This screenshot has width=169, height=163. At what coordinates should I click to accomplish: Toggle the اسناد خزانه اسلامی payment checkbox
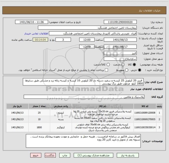pyautogui.click(x=107, y=70)
